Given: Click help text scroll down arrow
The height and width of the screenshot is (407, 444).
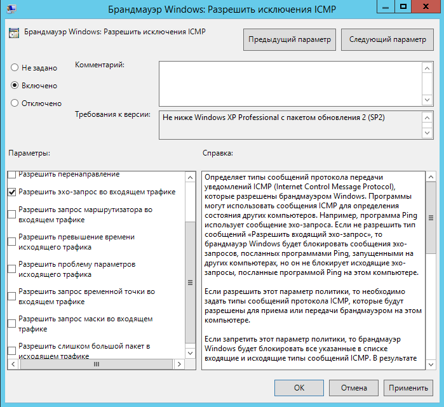Looking at the screenshot, I should point(431,364).
